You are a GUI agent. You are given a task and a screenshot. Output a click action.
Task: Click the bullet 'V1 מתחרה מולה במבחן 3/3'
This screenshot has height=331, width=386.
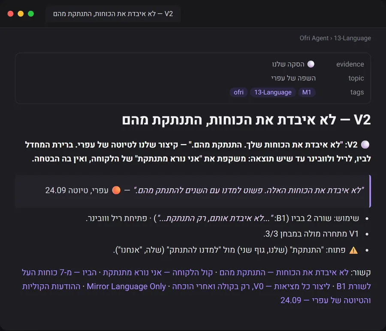[x=311, y=234]
